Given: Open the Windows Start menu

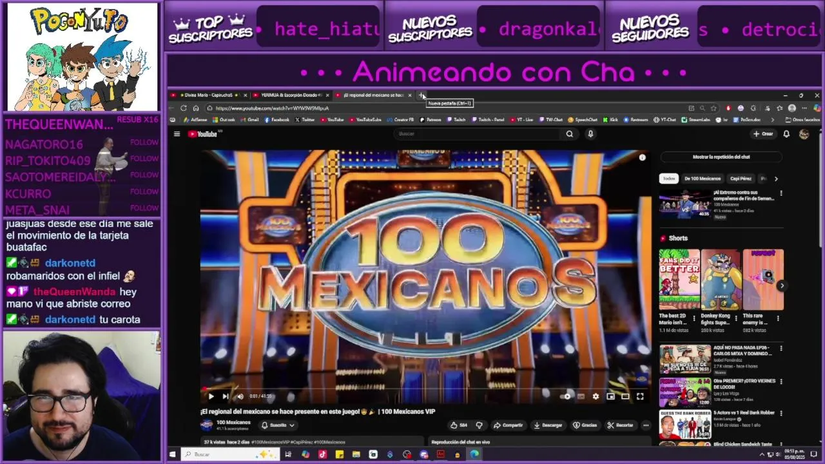Looking at the screenshot, I should pos(172,454).
